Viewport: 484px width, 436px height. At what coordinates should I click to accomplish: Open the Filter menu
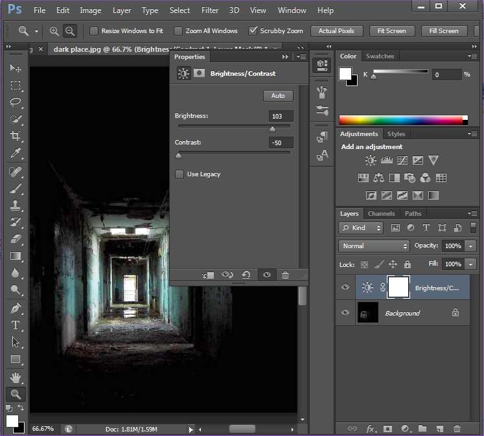pos(209,10)
